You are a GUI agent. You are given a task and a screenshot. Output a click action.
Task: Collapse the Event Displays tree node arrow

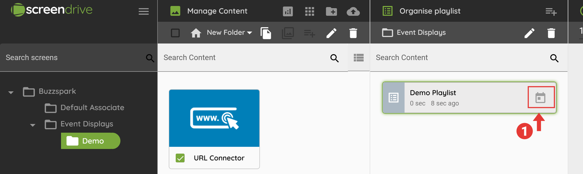point(33,125)
